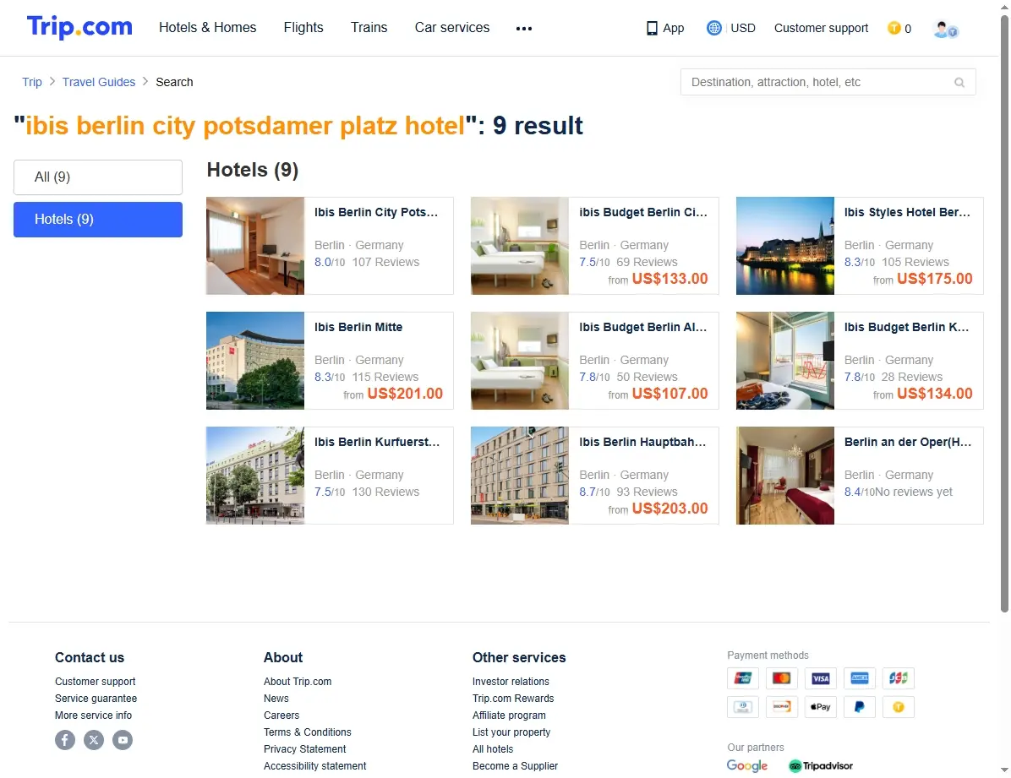Go to Trip breadcrumb link

[x=31, y=82]
